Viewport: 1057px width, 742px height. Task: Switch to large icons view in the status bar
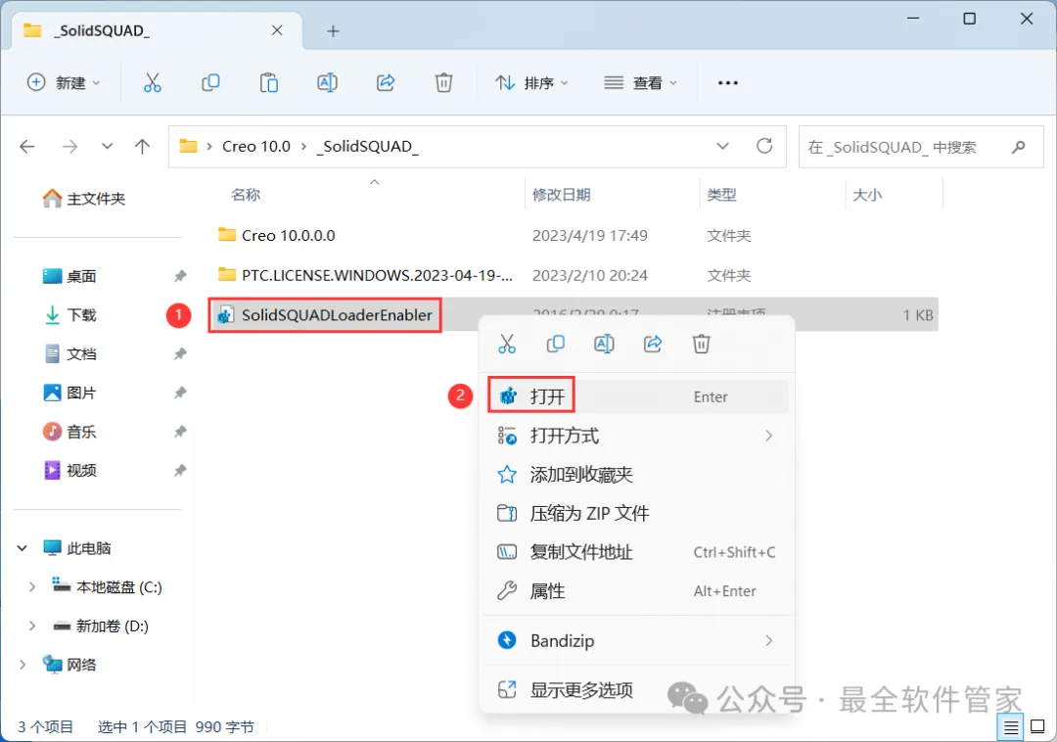(1037, 727)
